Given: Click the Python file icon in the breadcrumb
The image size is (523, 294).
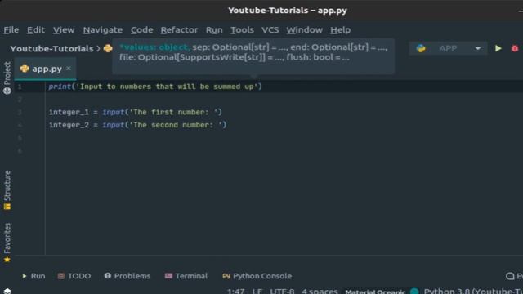Looking at the screenshot, I should (x=108, y=49).
